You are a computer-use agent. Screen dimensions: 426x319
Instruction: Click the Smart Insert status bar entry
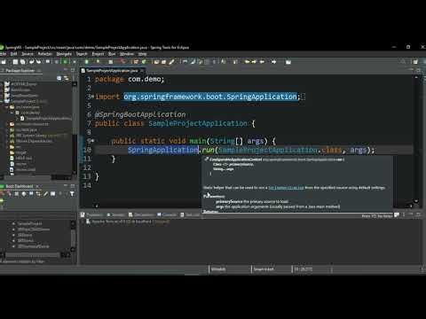264,269
